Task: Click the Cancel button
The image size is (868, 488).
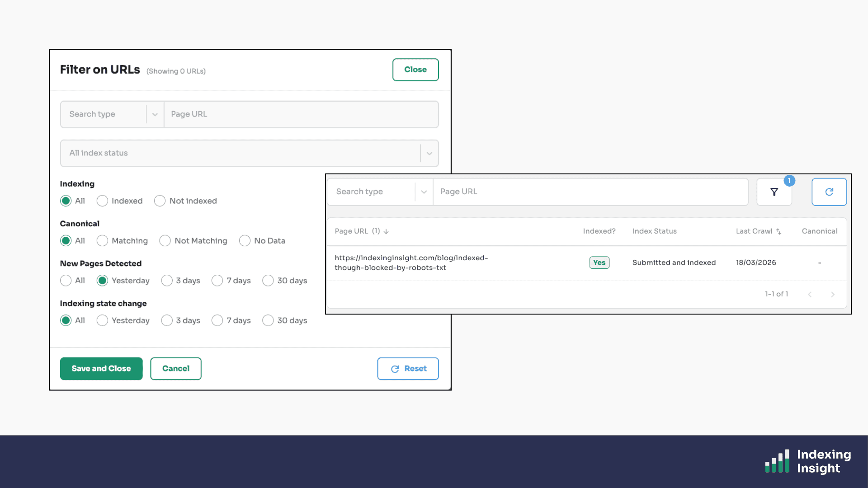Action: [176, 369]
